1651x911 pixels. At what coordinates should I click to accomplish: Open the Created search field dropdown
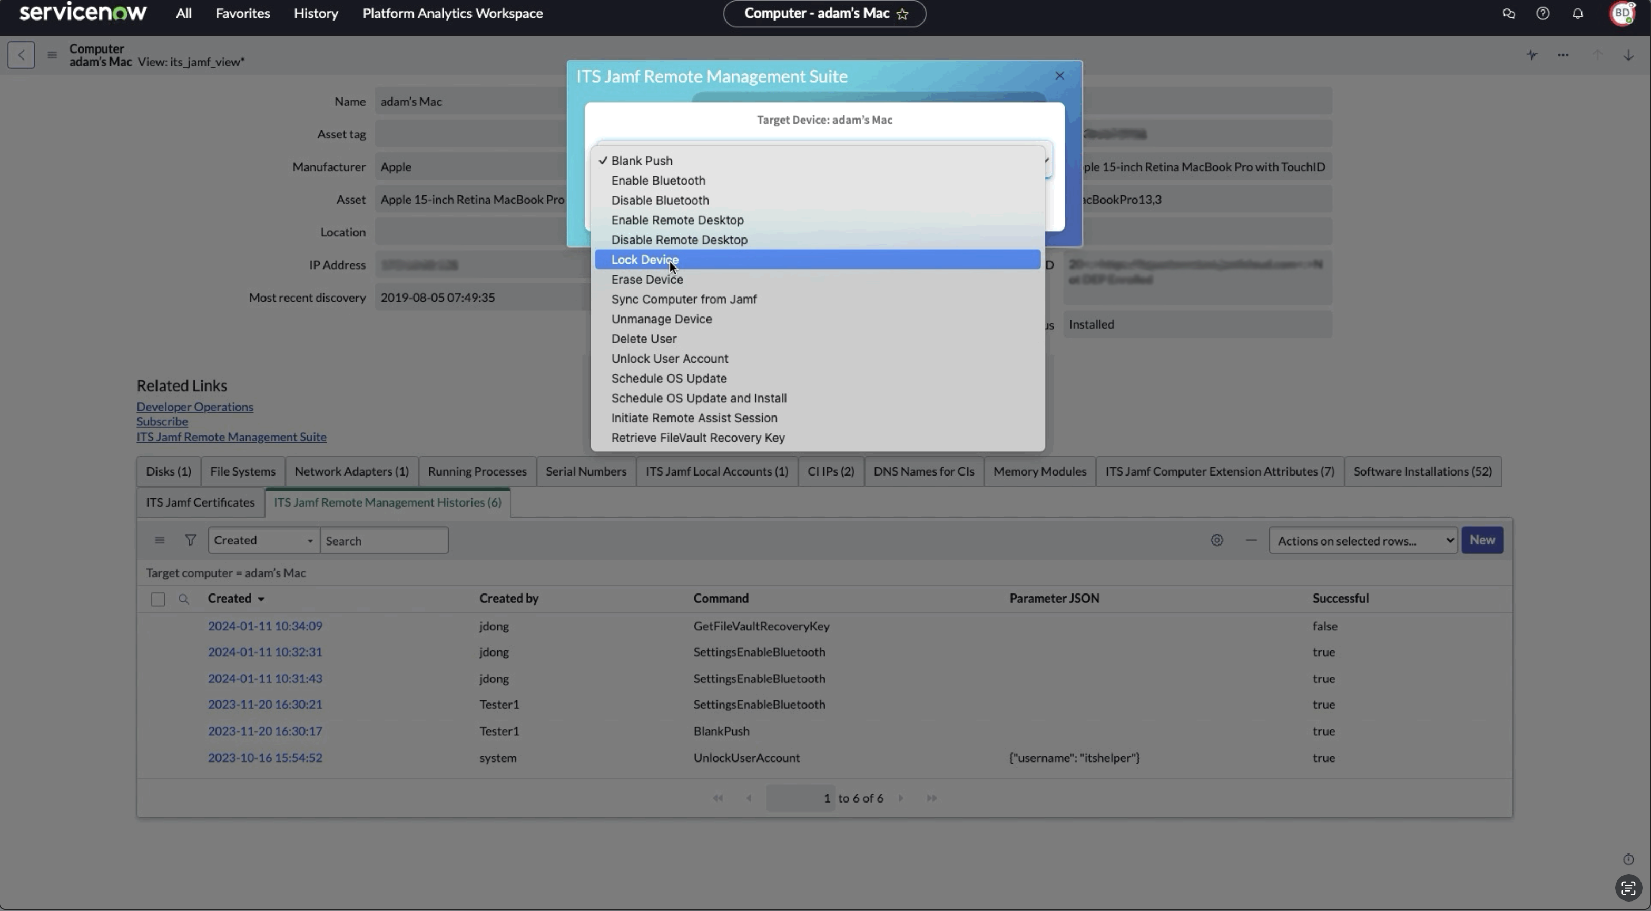(x=263, y=540)
